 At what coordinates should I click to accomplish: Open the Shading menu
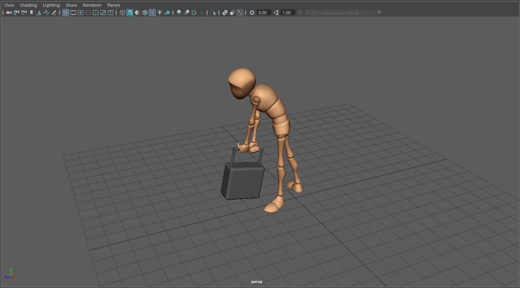[28, 5]
